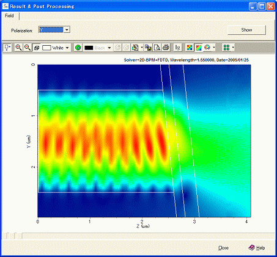Click the Help link with book icon
The width and height of the screenshot is (277, 257).
coord(257,248)
